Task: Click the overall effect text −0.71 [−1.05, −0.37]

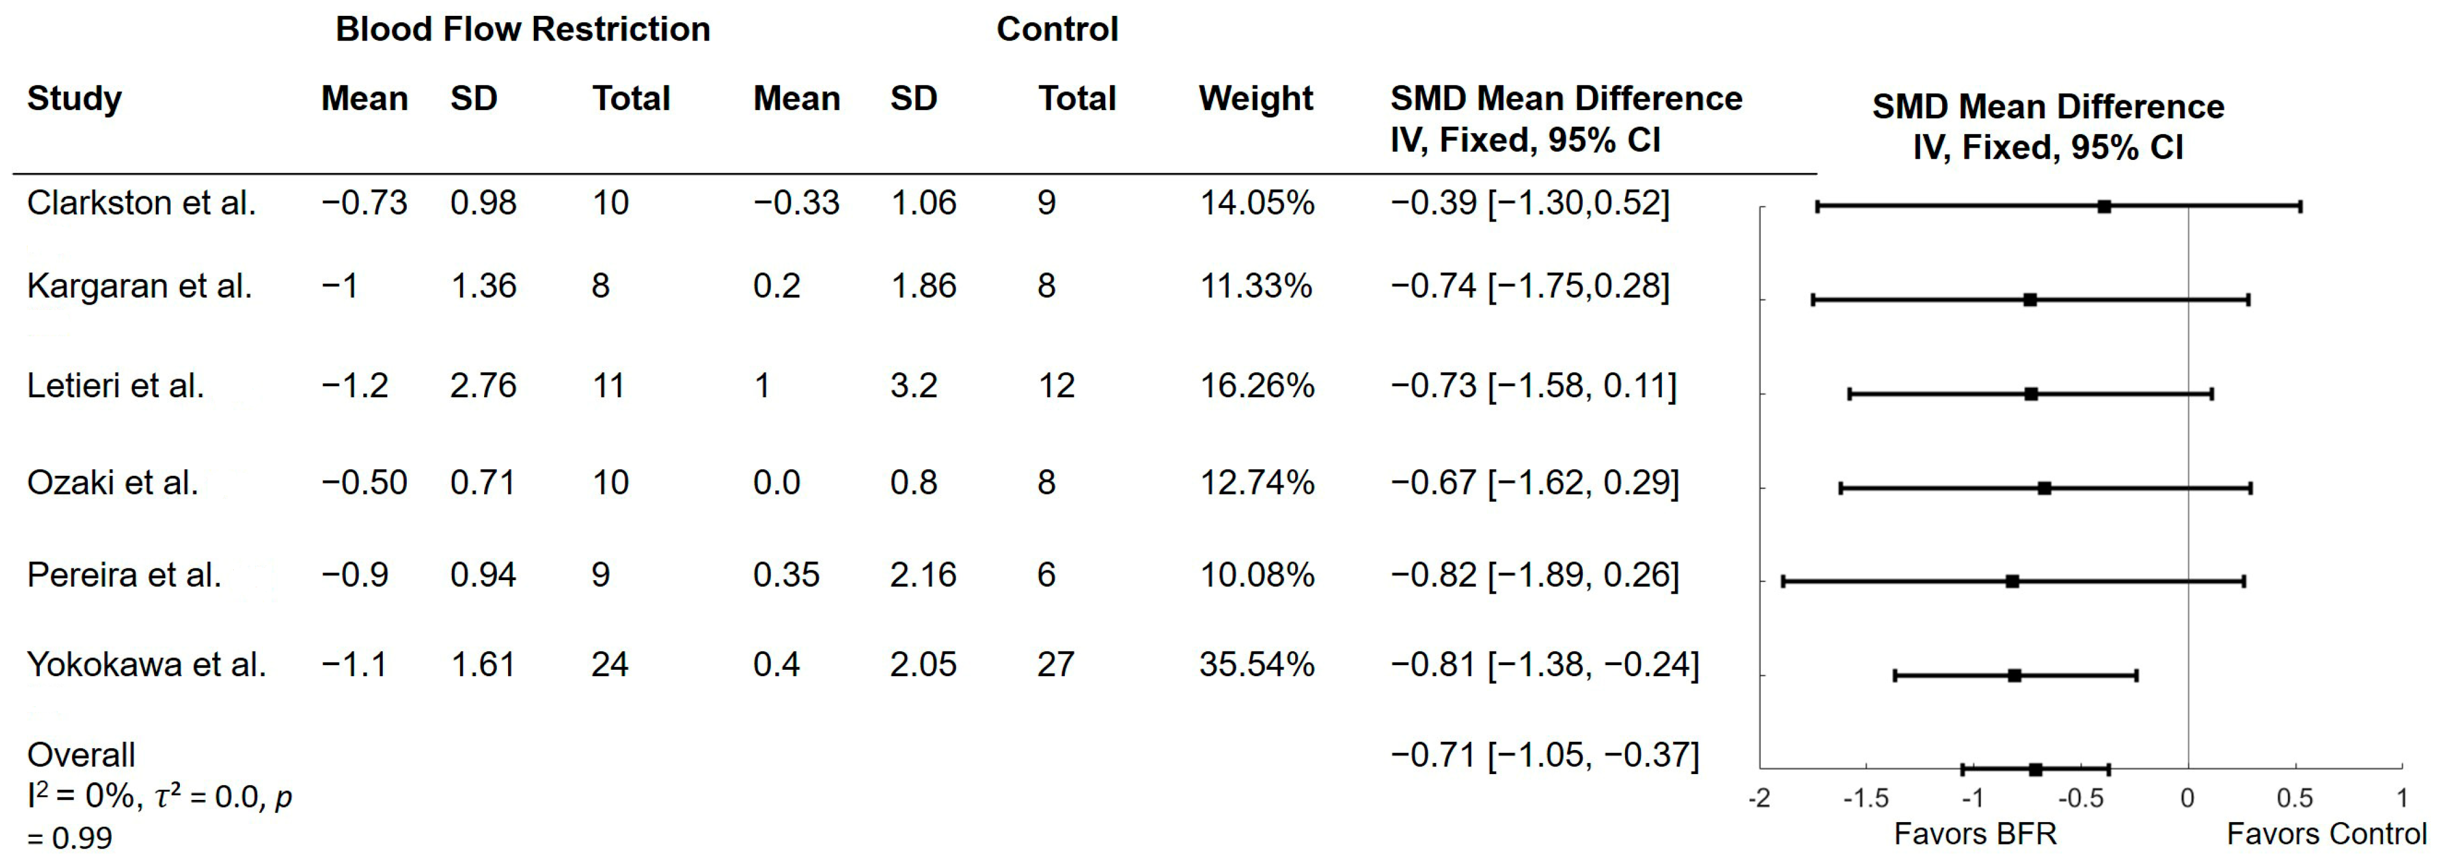Action: (x=1544, y=755)
